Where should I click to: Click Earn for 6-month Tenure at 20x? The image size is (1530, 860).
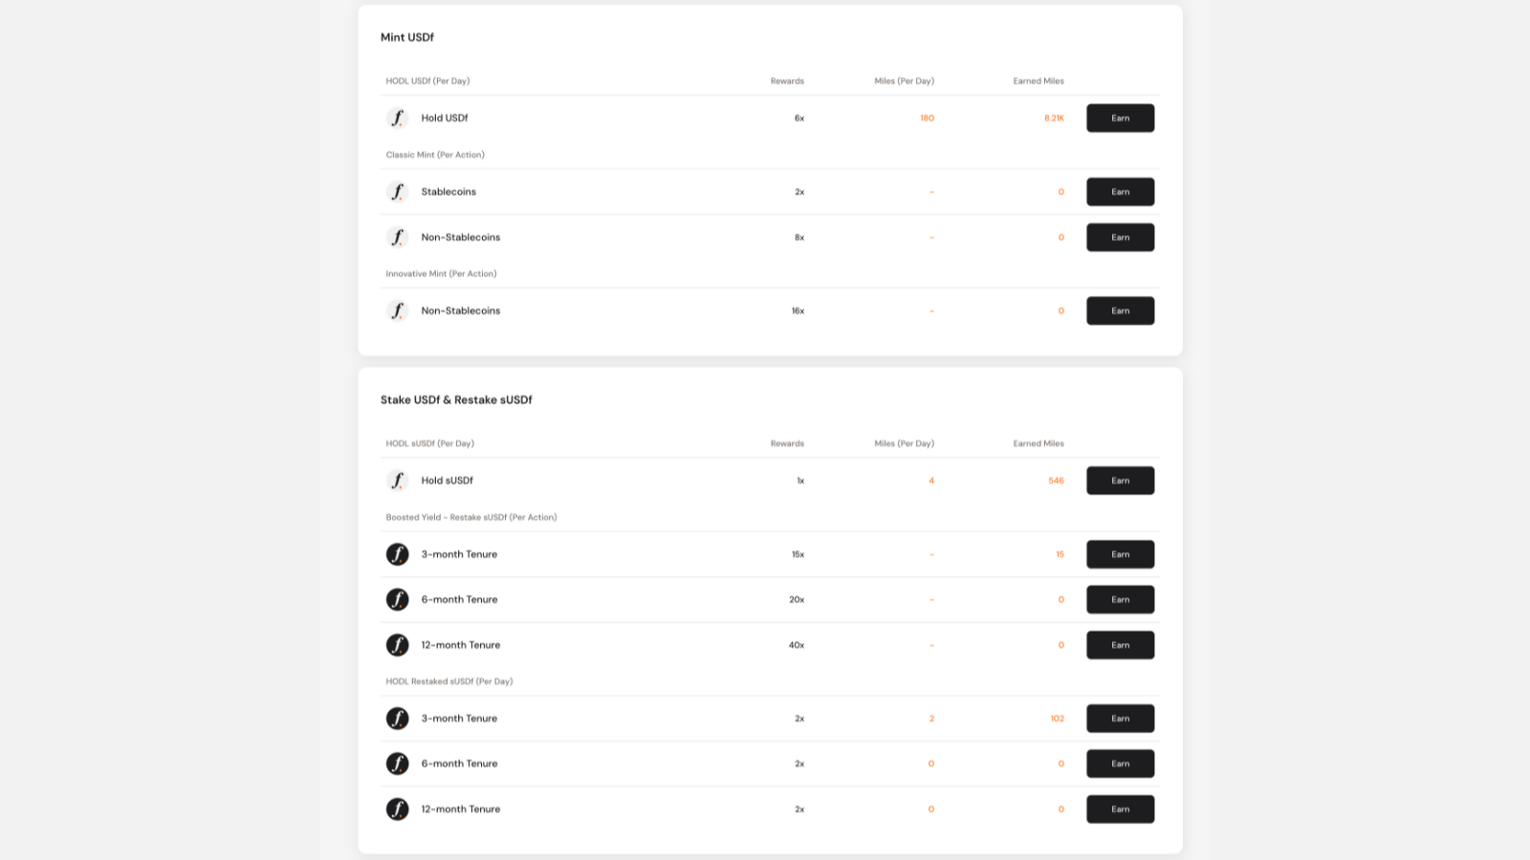1120,599
